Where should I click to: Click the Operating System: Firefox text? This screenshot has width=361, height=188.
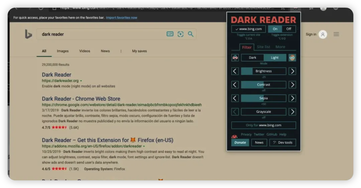(104, 169)
